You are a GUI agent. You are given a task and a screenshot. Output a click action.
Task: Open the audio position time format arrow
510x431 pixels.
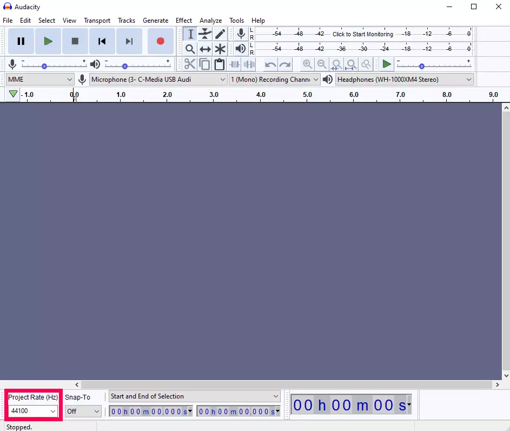coord(409,404)
